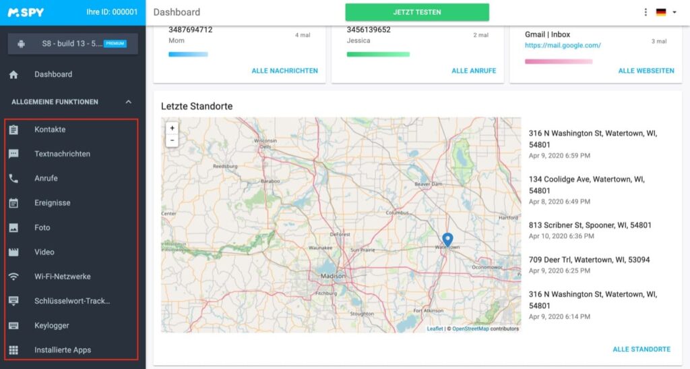Select the Apr 9, 2020 6:14 PM location entry
690x369 pixels.
(x=593, y=305)
